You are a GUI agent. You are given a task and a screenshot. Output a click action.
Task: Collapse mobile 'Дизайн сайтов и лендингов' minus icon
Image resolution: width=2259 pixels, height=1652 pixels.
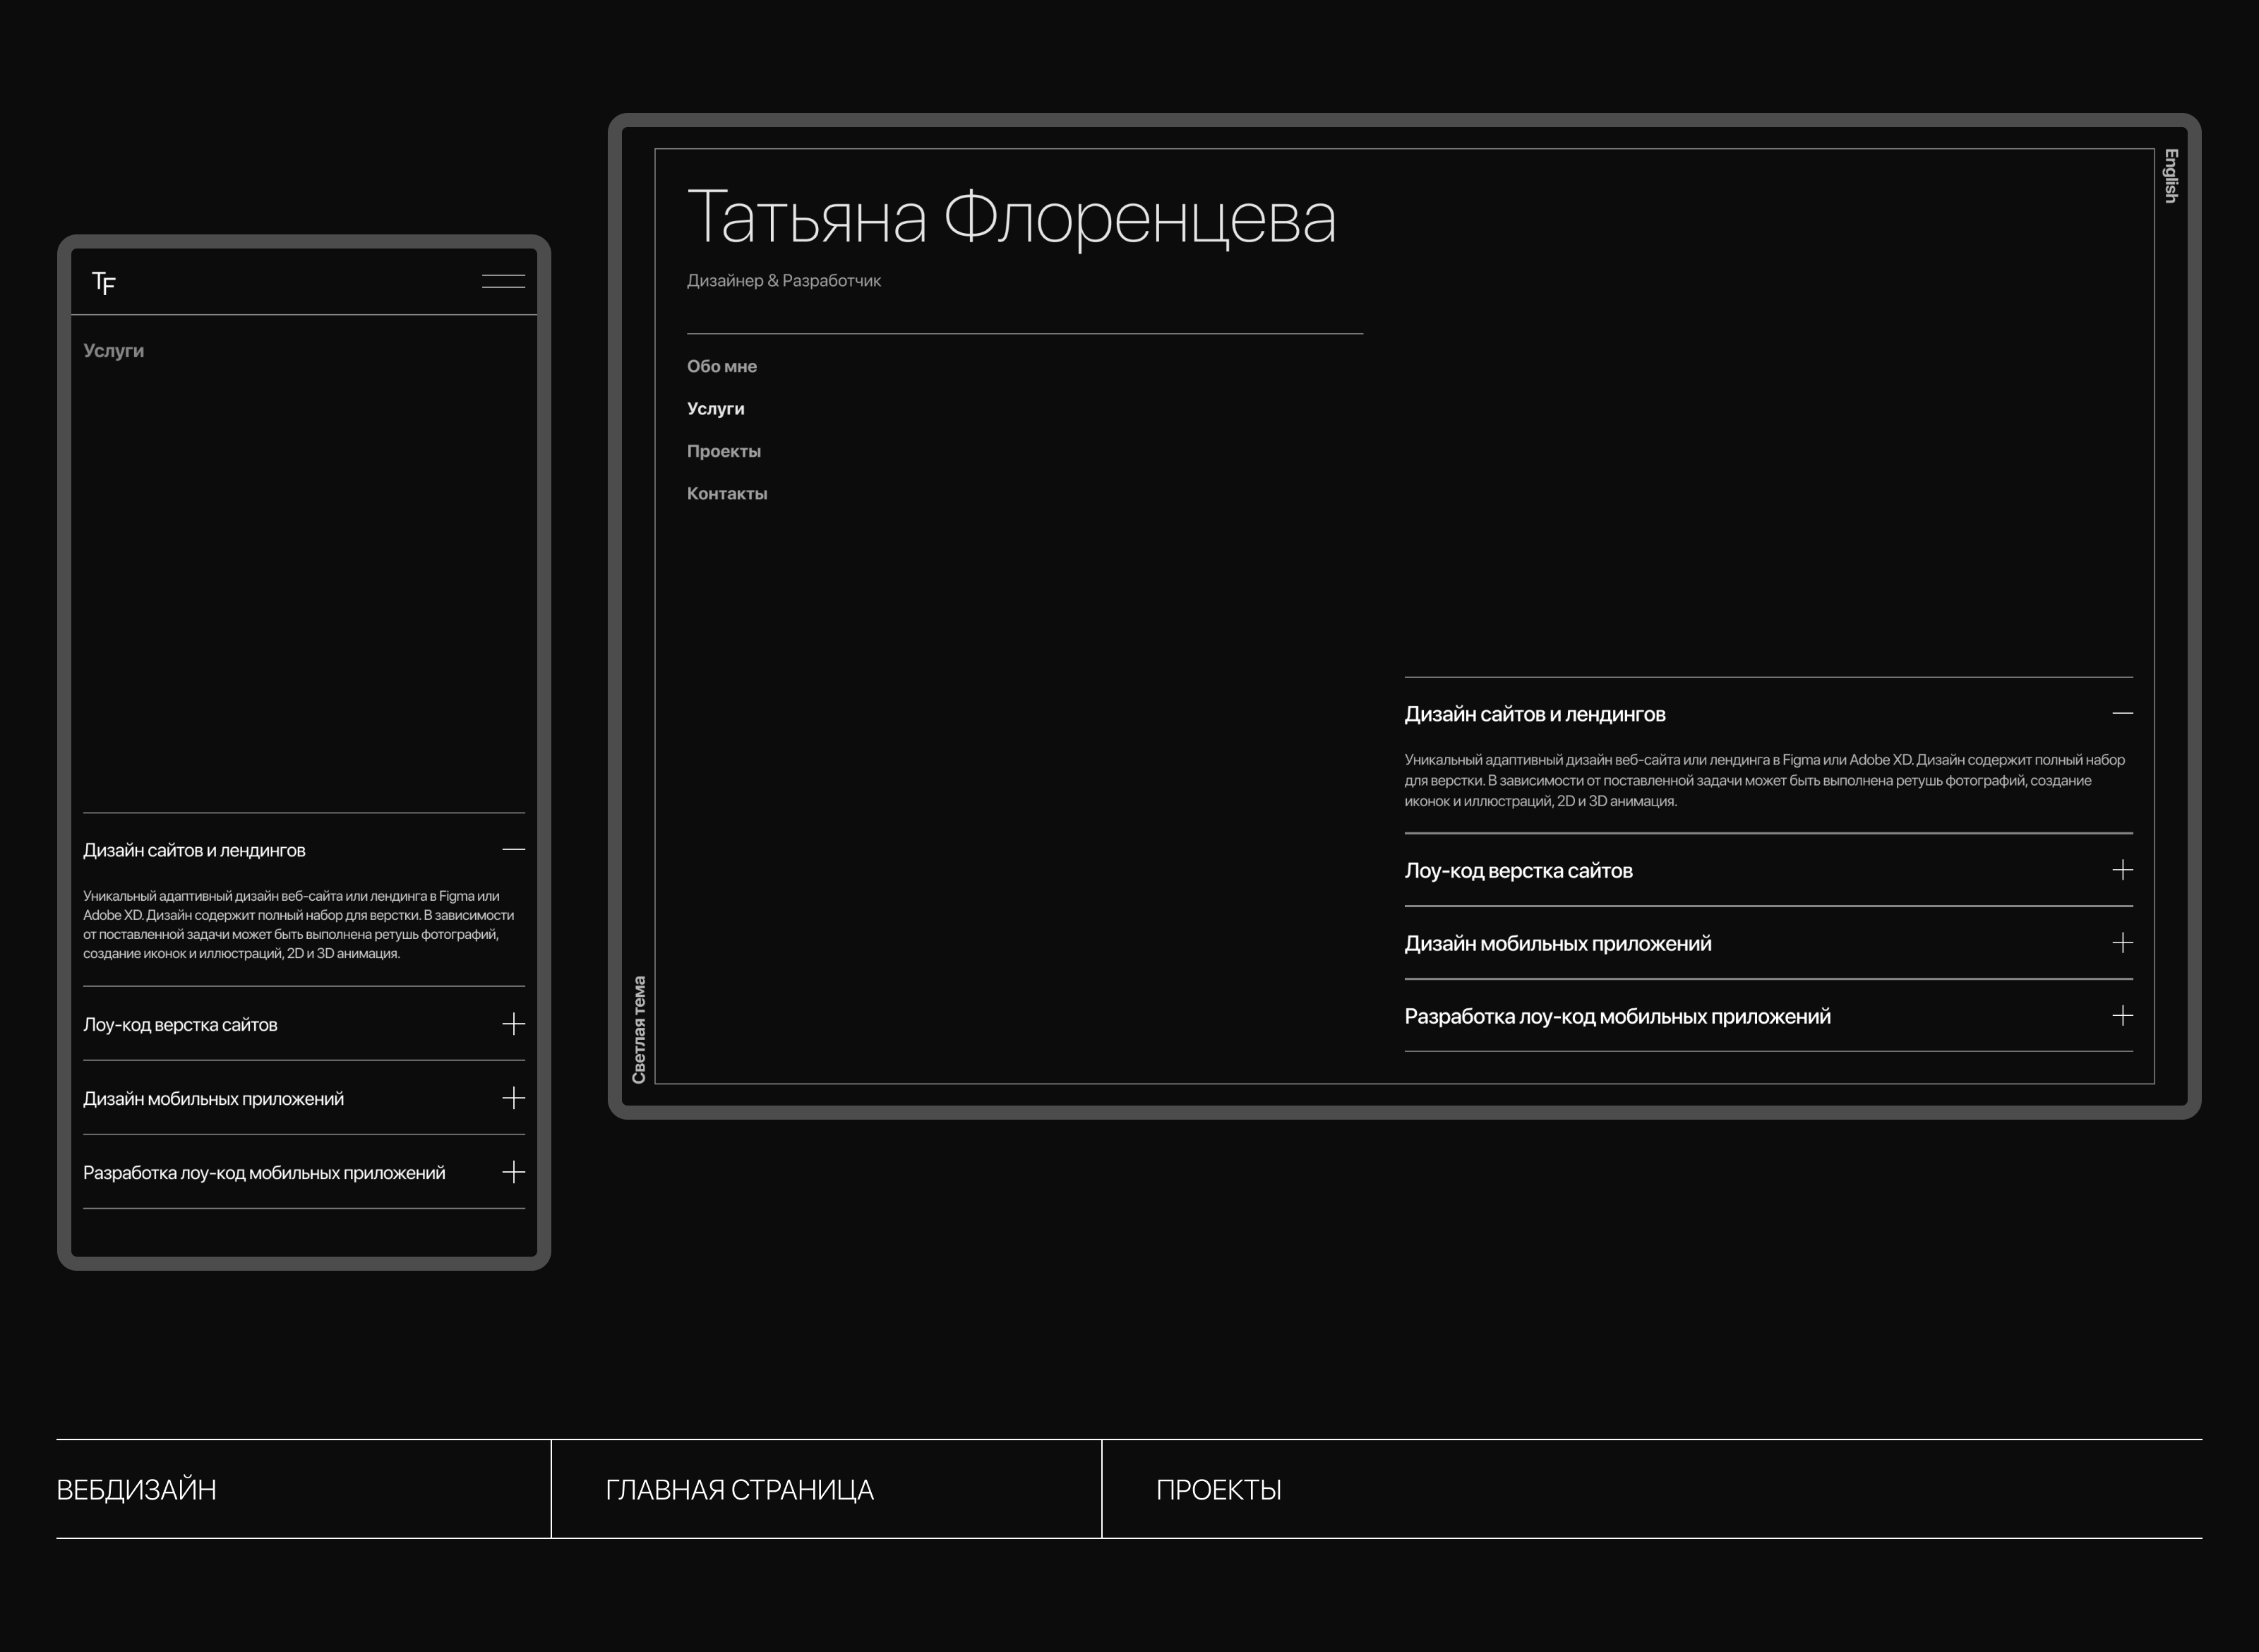pos(513,850)
